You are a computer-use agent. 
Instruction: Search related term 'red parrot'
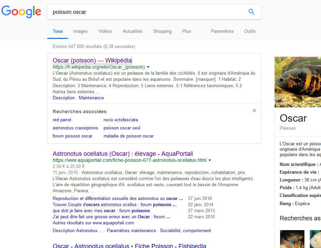click(62, 120)
